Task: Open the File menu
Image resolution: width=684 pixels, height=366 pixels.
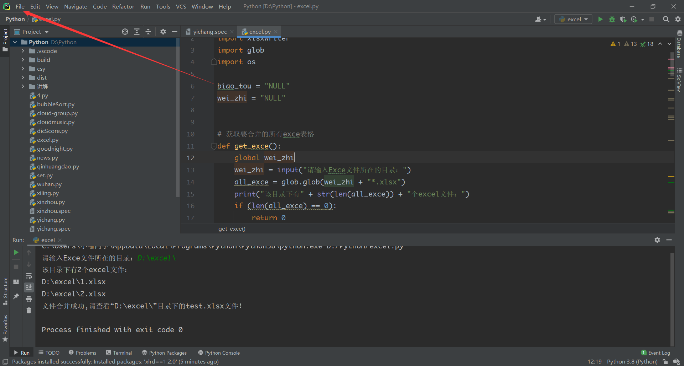Action: click(x=20, y=6)
